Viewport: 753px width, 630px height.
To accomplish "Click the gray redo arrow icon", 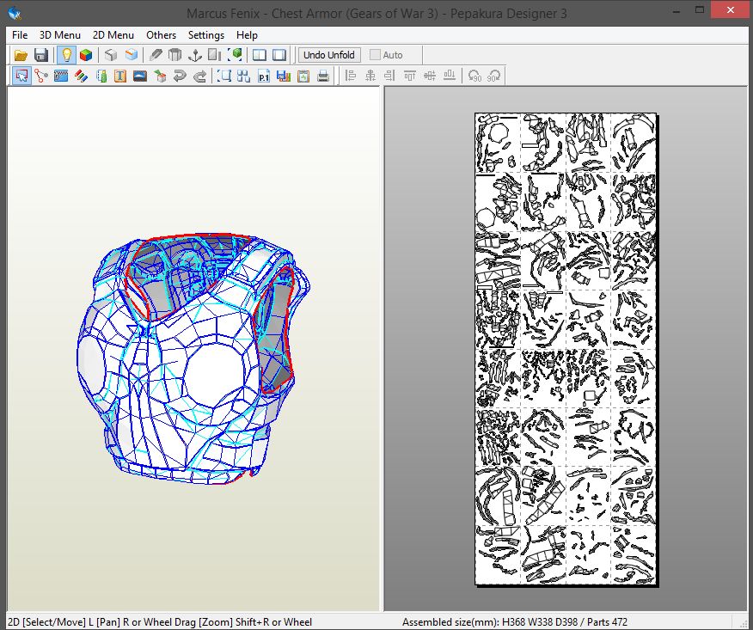I will 199,76.
